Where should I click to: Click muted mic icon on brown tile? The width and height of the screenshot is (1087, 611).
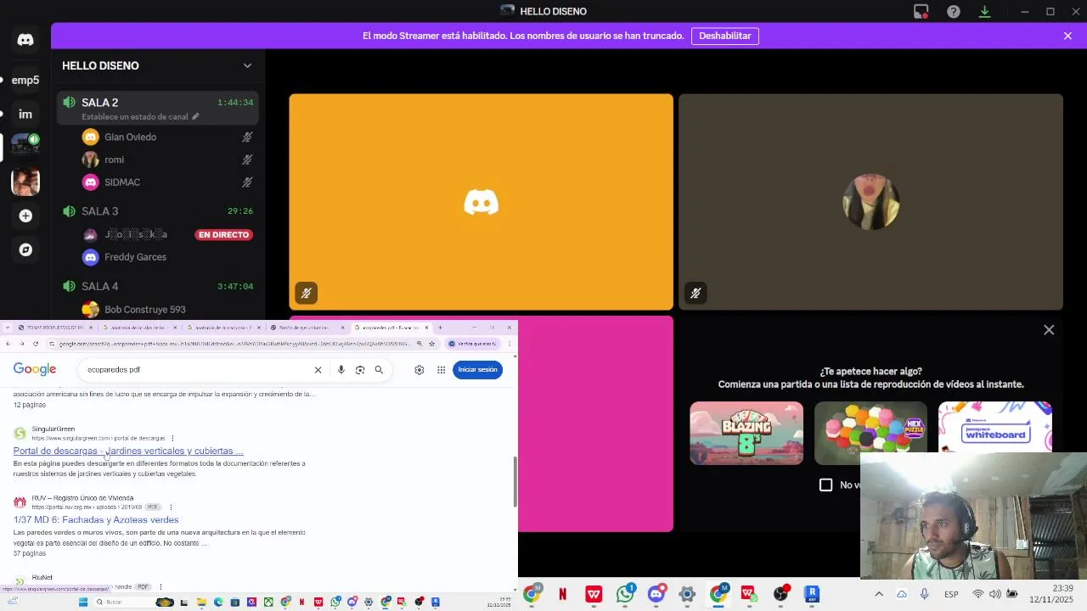pos(696,294)
